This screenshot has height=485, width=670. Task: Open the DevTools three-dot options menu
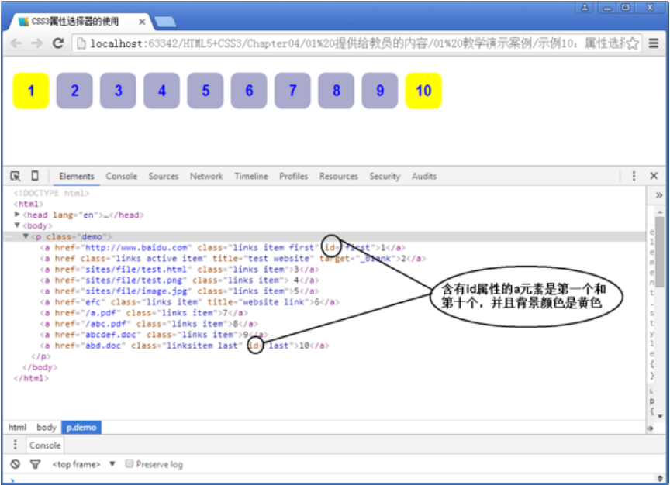tap(634, 176)
